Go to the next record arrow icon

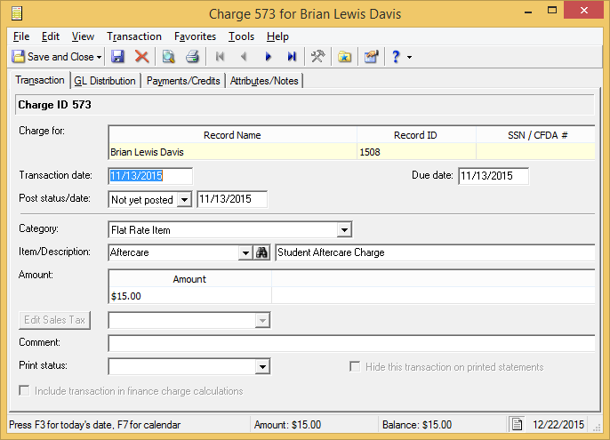268,57
